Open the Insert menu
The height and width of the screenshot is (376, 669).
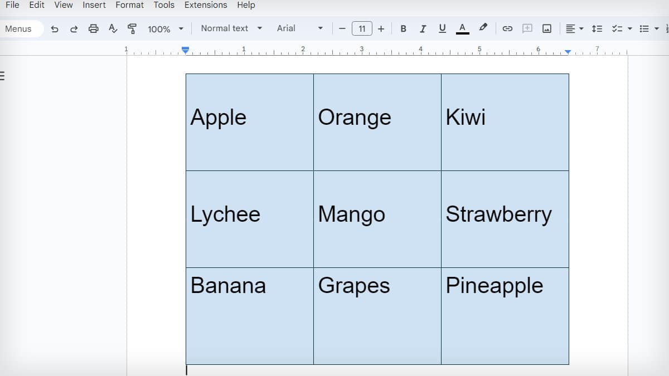click(94, 5)
